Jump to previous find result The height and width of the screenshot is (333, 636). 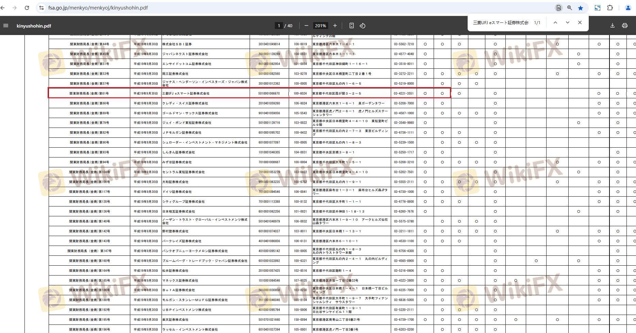555,22
